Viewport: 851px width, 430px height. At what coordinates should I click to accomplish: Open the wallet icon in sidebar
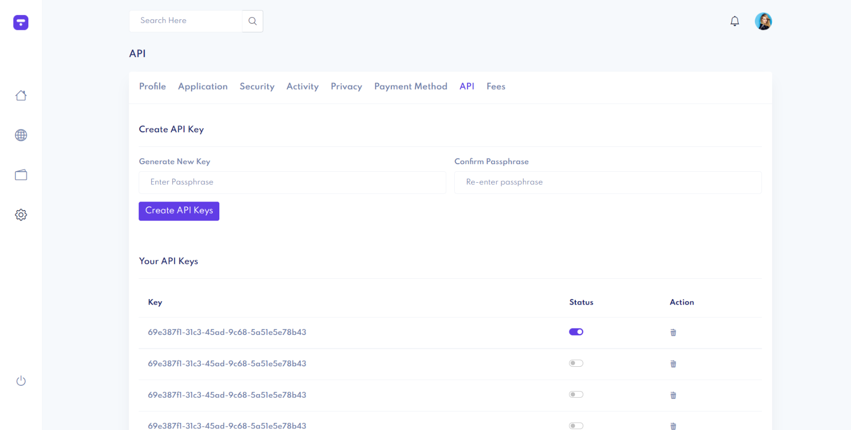(x=21, y=175)
